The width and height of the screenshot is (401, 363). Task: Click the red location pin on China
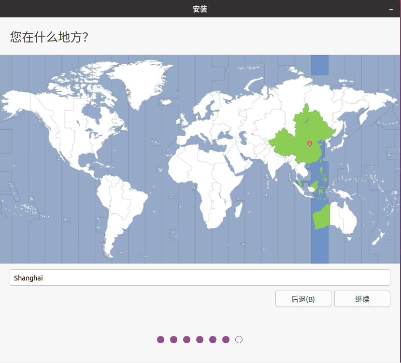click(x=310, y=143)
